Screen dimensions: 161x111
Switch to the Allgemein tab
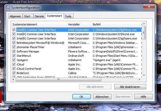point(15,16)
